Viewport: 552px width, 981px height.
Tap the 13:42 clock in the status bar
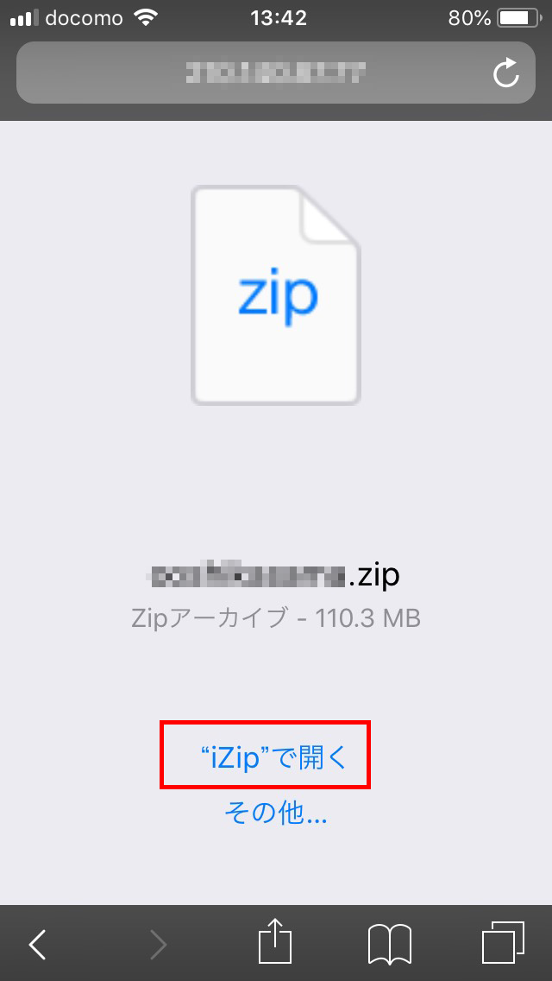[279, 18]
